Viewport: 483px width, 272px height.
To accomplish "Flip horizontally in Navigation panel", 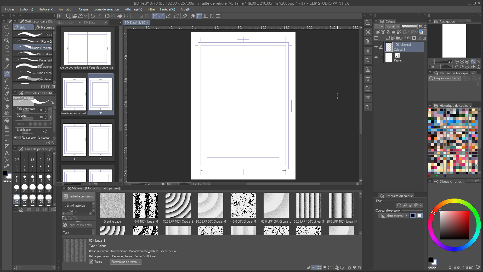I will [x=473, y=67].
